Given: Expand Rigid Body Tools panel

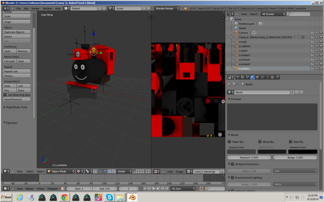Looking at the screenshot, I should click(x=4, y=107).
